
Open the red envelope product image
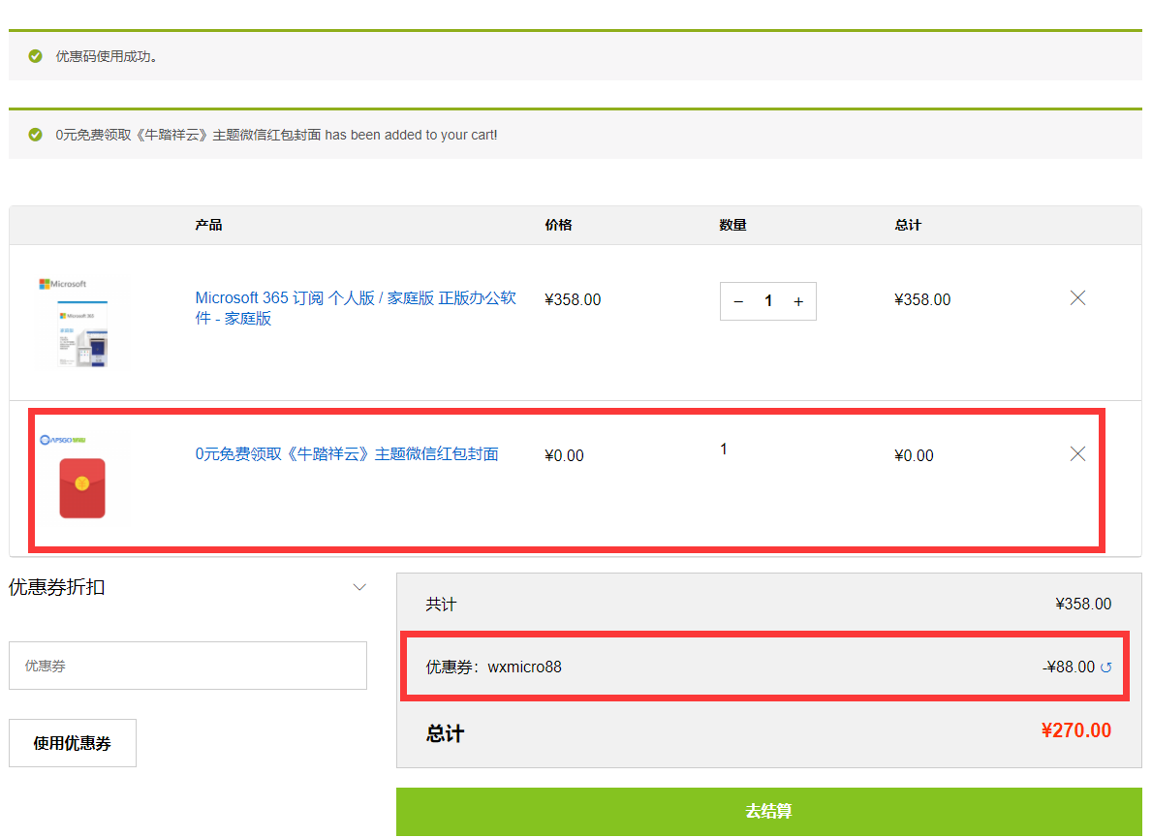pyautogui.click(x=82, y=488)
